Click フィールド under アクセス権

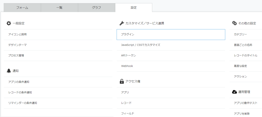[127, 113]
